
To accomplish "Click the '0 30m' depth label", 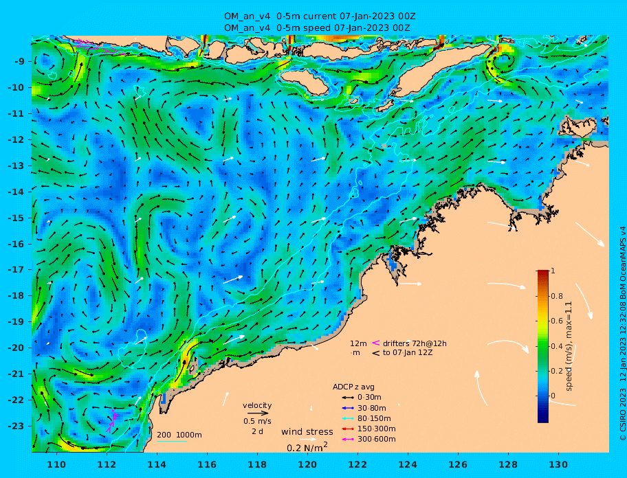I will tap(369, 398).
